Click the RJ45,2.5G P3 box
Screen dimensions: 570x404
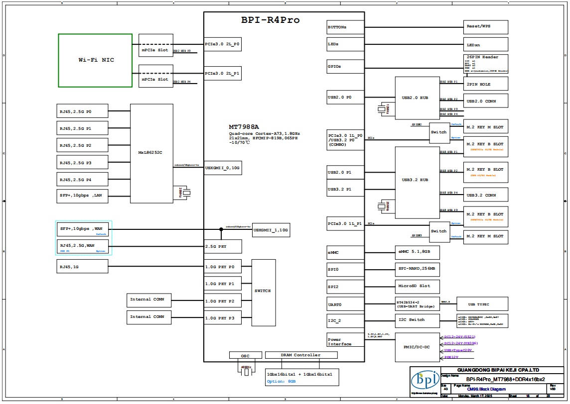pyautogui.click(x=82, y=162)
